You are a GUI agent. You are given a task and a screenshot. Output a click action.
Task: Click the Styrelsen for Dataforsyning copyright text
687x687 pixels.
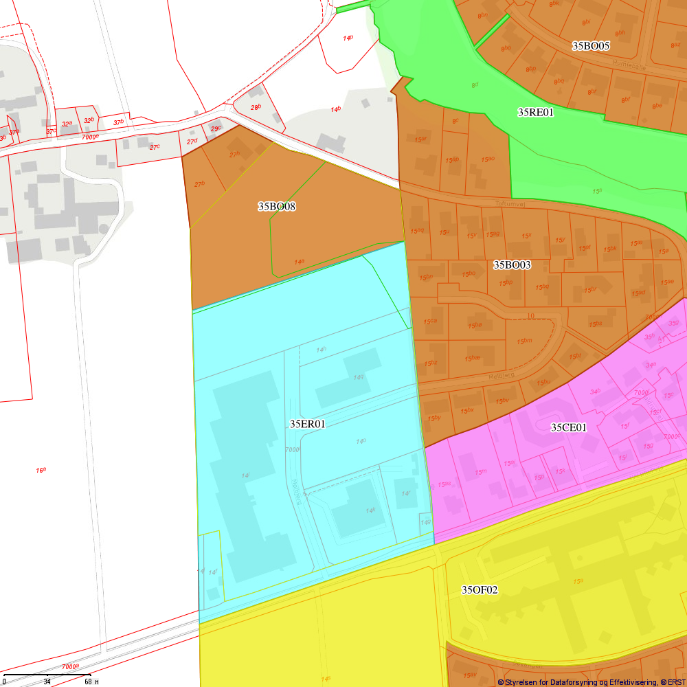[x=591, y=682]
